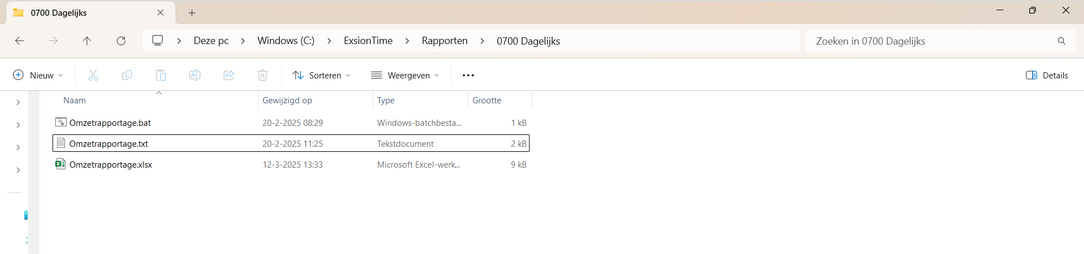Go up one folder level
The image size is (1084, 254).
pos(87,41)
